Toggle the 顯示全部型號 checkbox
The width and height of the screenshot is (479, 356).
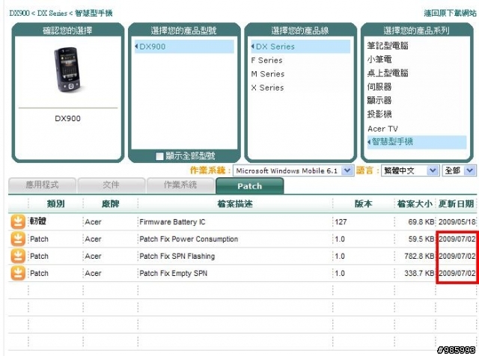159,156
